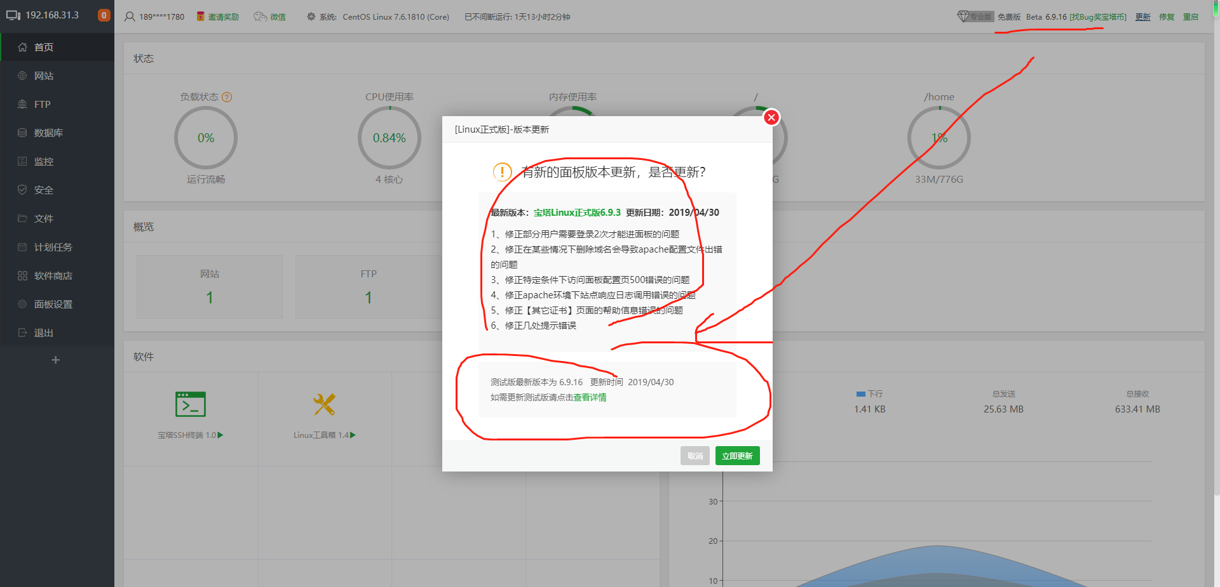The height and width of the screenshot is (587, 1220).
Task: Click the orange notification badge 0
Action: (104, 15)
